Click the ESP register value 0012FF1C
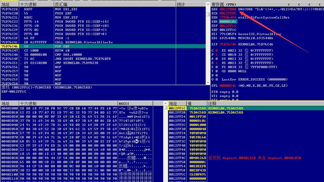 228,26
